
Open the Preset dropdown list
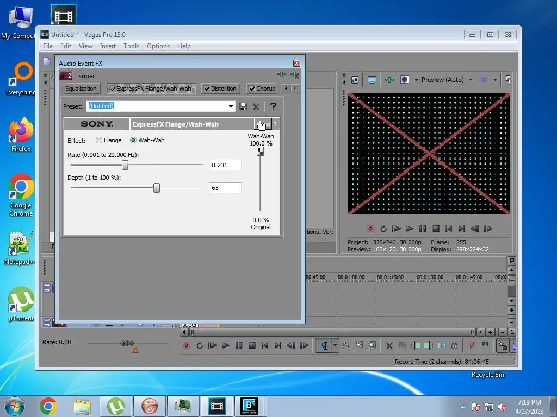231,106
